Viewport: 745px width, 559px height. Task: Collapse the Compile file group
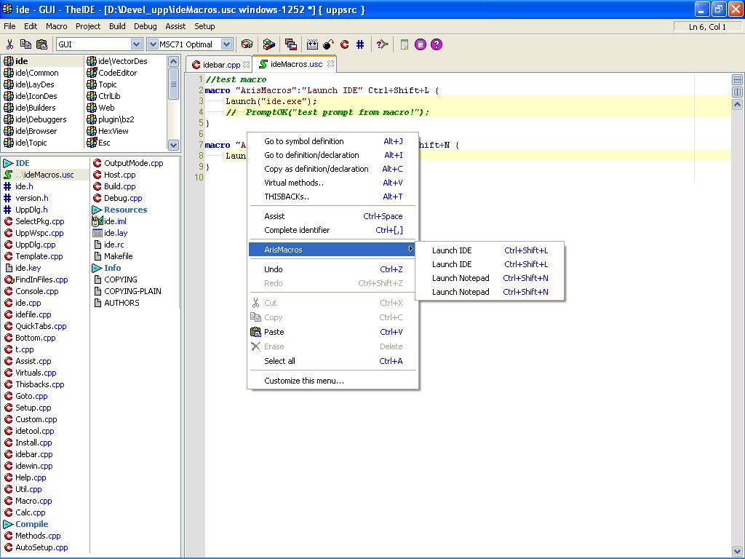tap(9, 524)
